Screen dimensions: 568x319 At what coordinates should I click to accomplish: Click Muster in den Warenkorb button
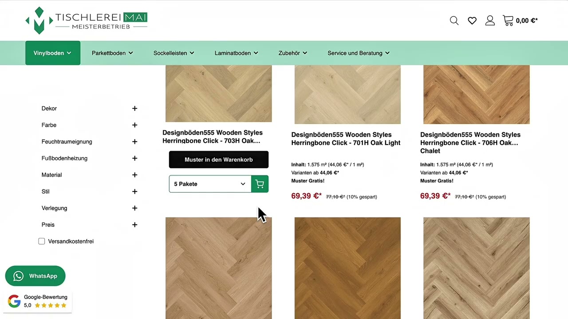[218, 159]
